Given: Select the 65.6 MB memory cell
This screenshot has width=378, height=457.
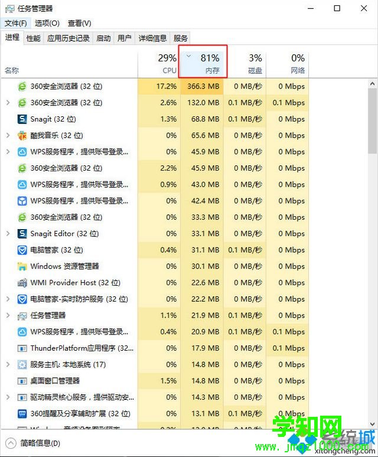Looking at the screenshot, I should (x=202, y=135).
